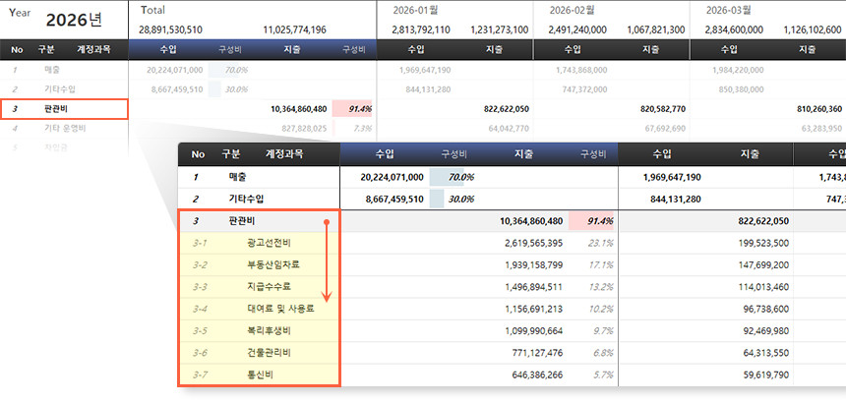
Task: Click the orange-outlined 판관비 row in small table
Action: pos(64,109)
